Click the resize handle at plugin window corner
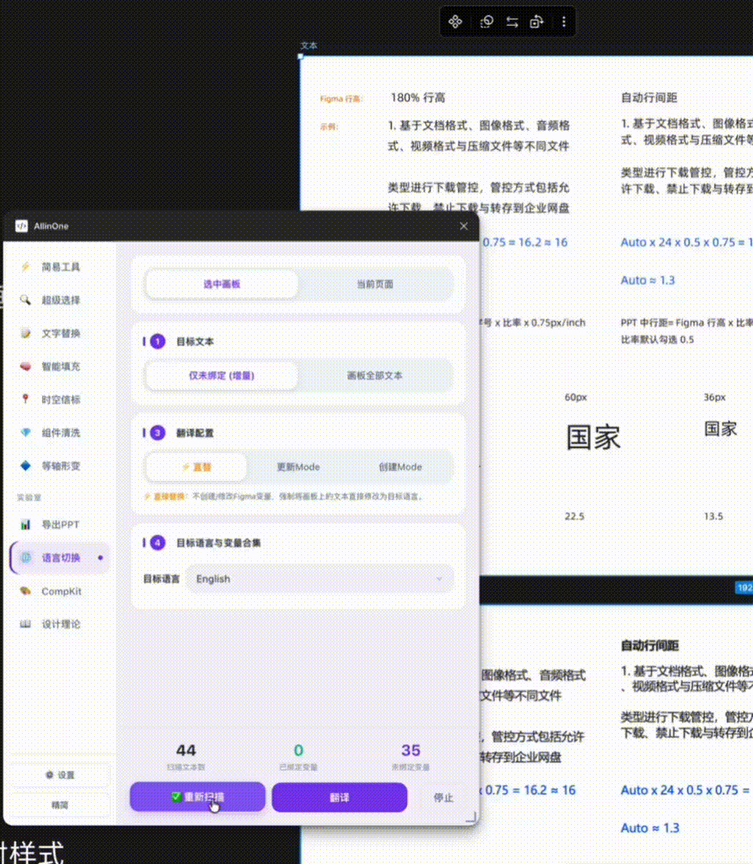Screen dimensions: 753x864 [x=471, y=818]
